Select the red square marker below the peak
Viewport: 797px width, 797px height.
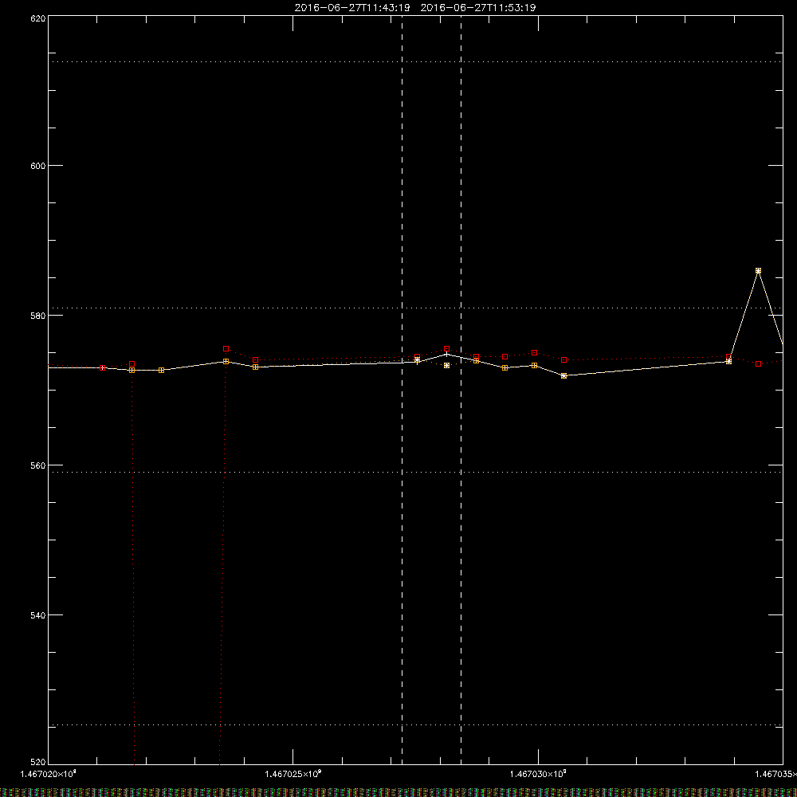click(x=759, y=364)
